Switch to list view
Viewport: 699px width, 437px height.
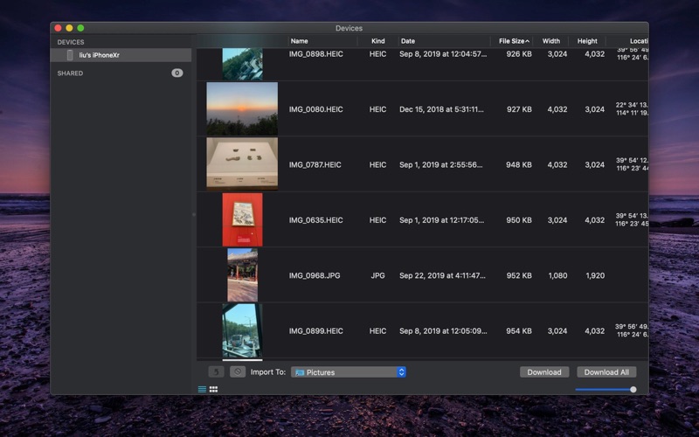click(203, 389)
